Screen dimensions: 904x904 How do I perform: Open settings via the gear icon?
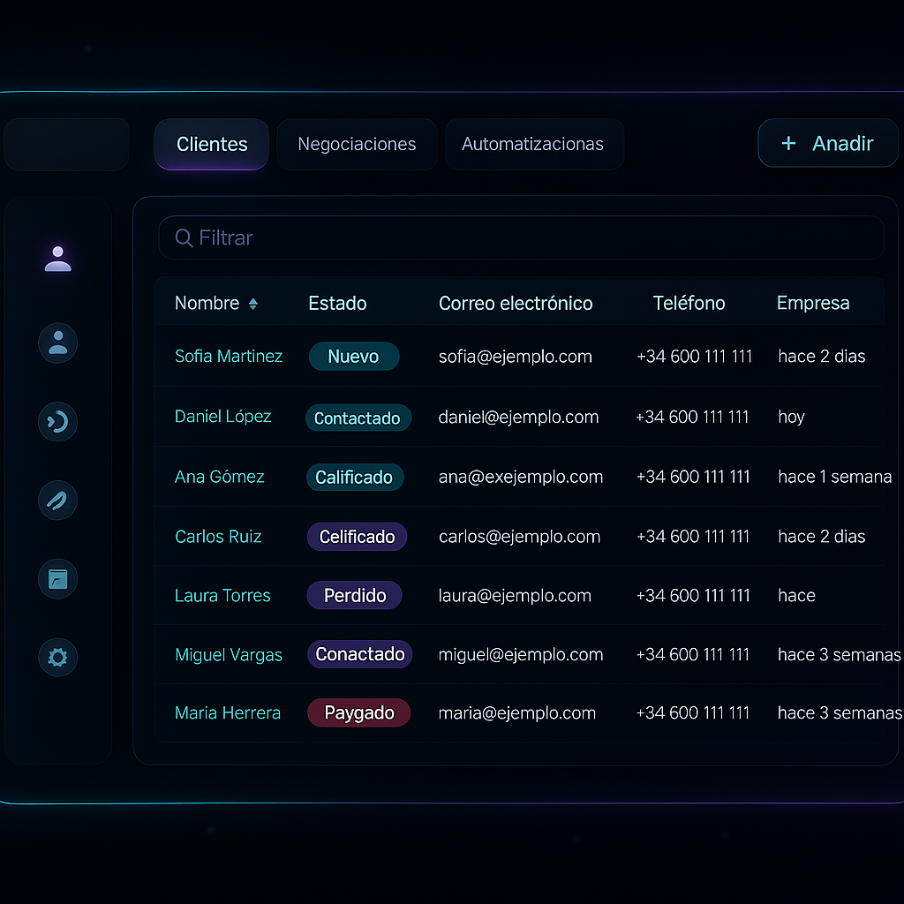[57, 657]
